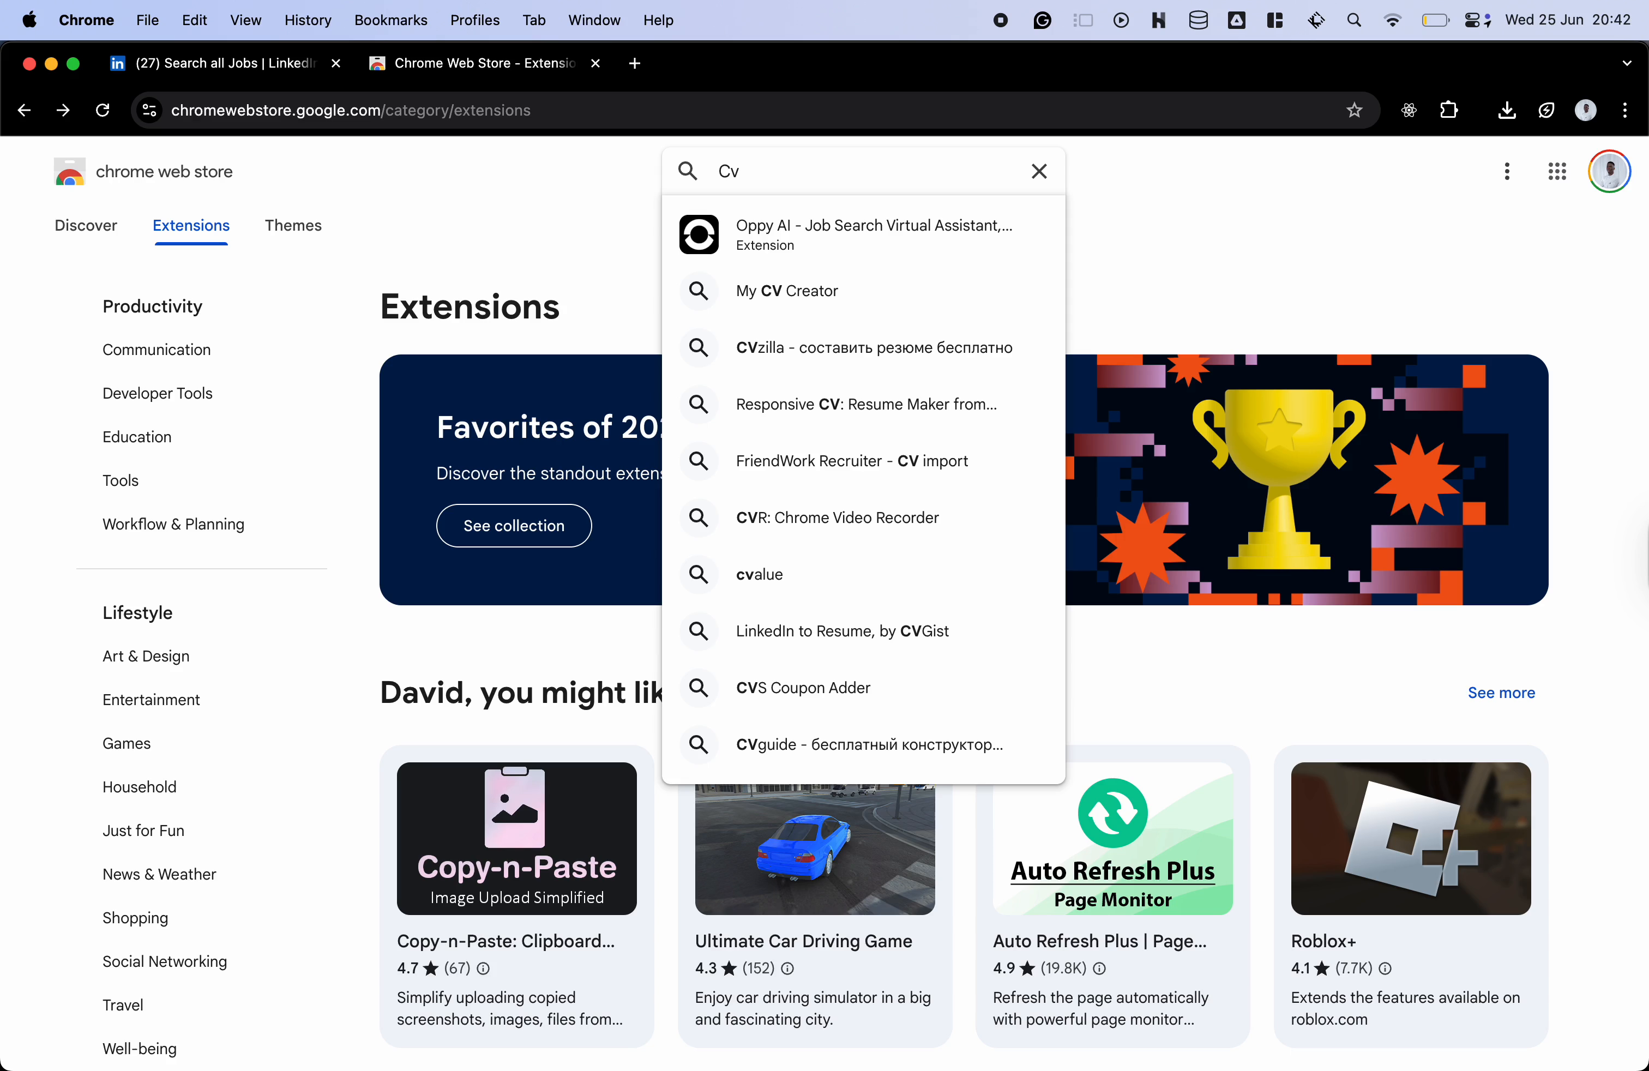Click the See more link

[x=1501, y=693]
